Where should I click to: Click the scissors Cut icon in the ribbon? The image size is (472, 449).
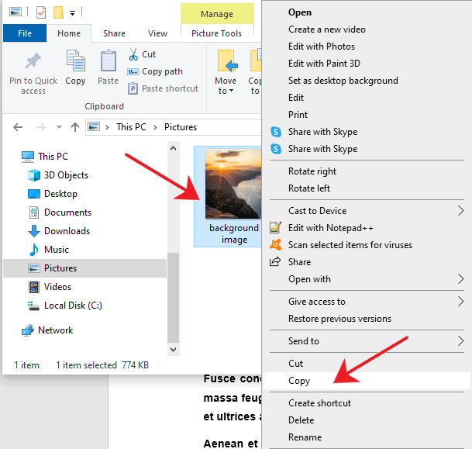[x=133, y=54]
